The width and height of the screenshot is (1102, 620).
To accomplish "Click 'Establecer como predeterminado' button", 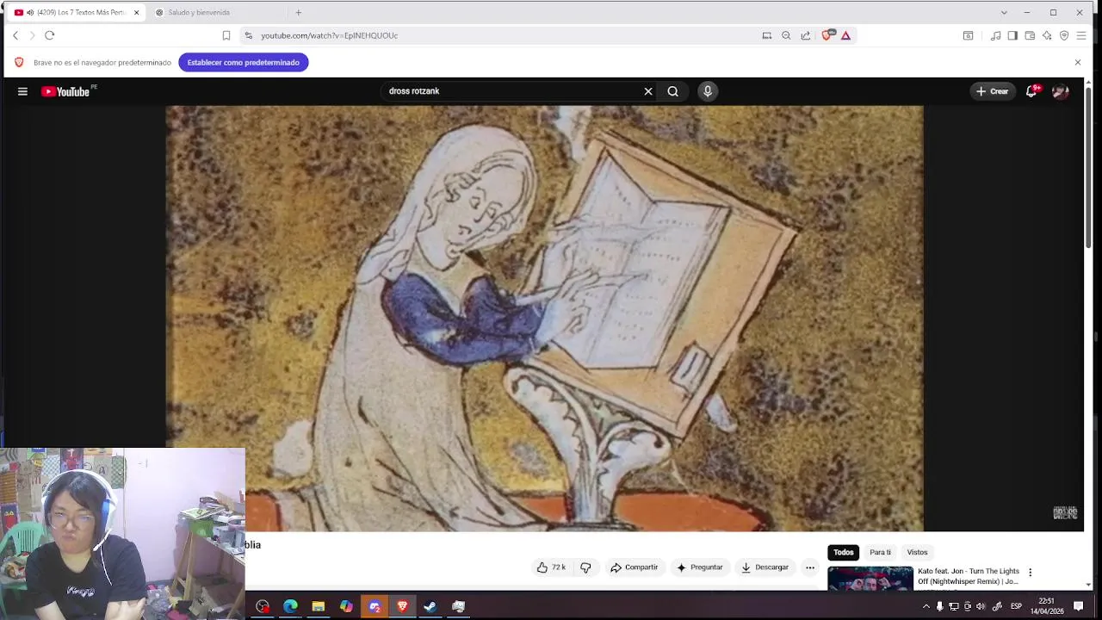I will [244, 62].
